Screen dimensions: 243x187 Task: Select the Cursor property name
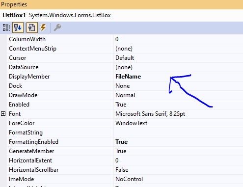18,58
